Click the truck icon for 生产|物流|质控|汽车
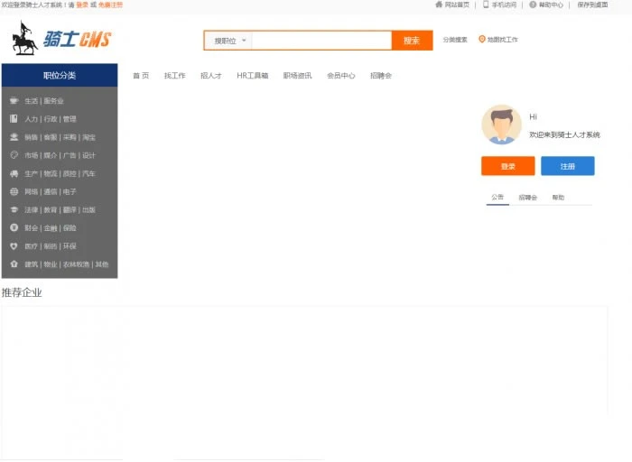 click(14, 173)
